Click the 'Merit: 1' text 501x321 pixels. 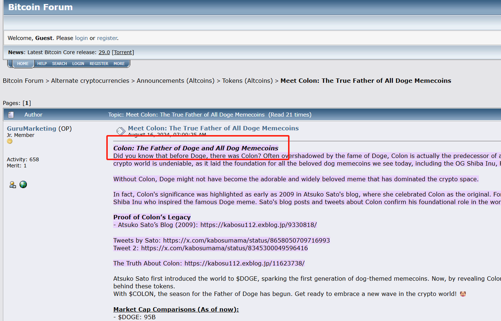pyautogui.click(x=17, y=166)
